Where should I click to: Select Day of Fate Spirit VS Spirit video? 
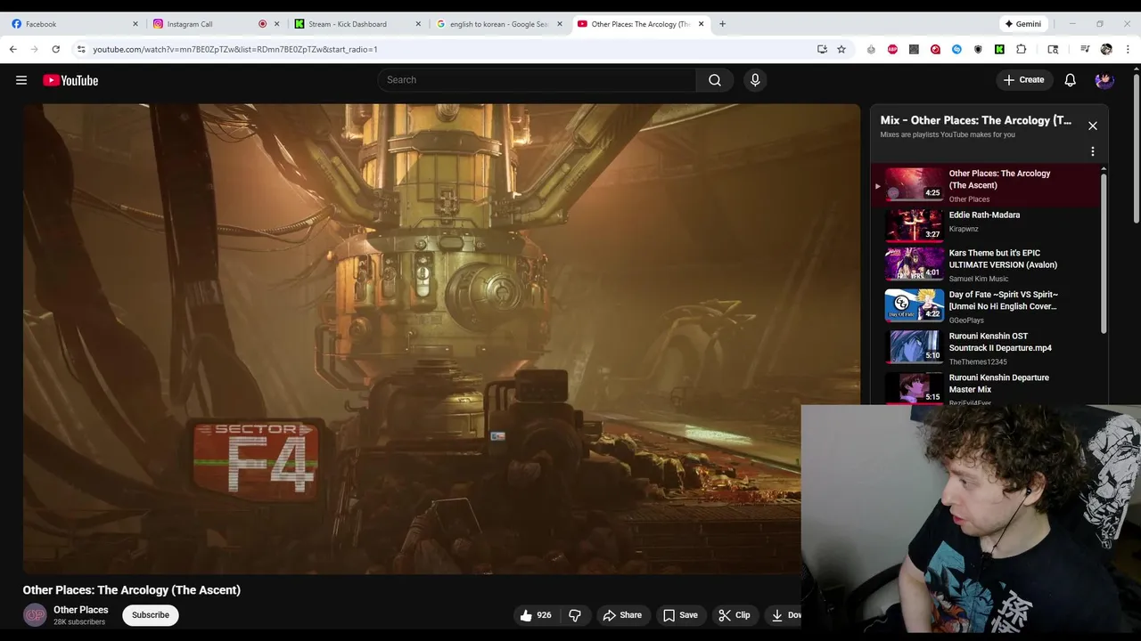pos(984,306)
